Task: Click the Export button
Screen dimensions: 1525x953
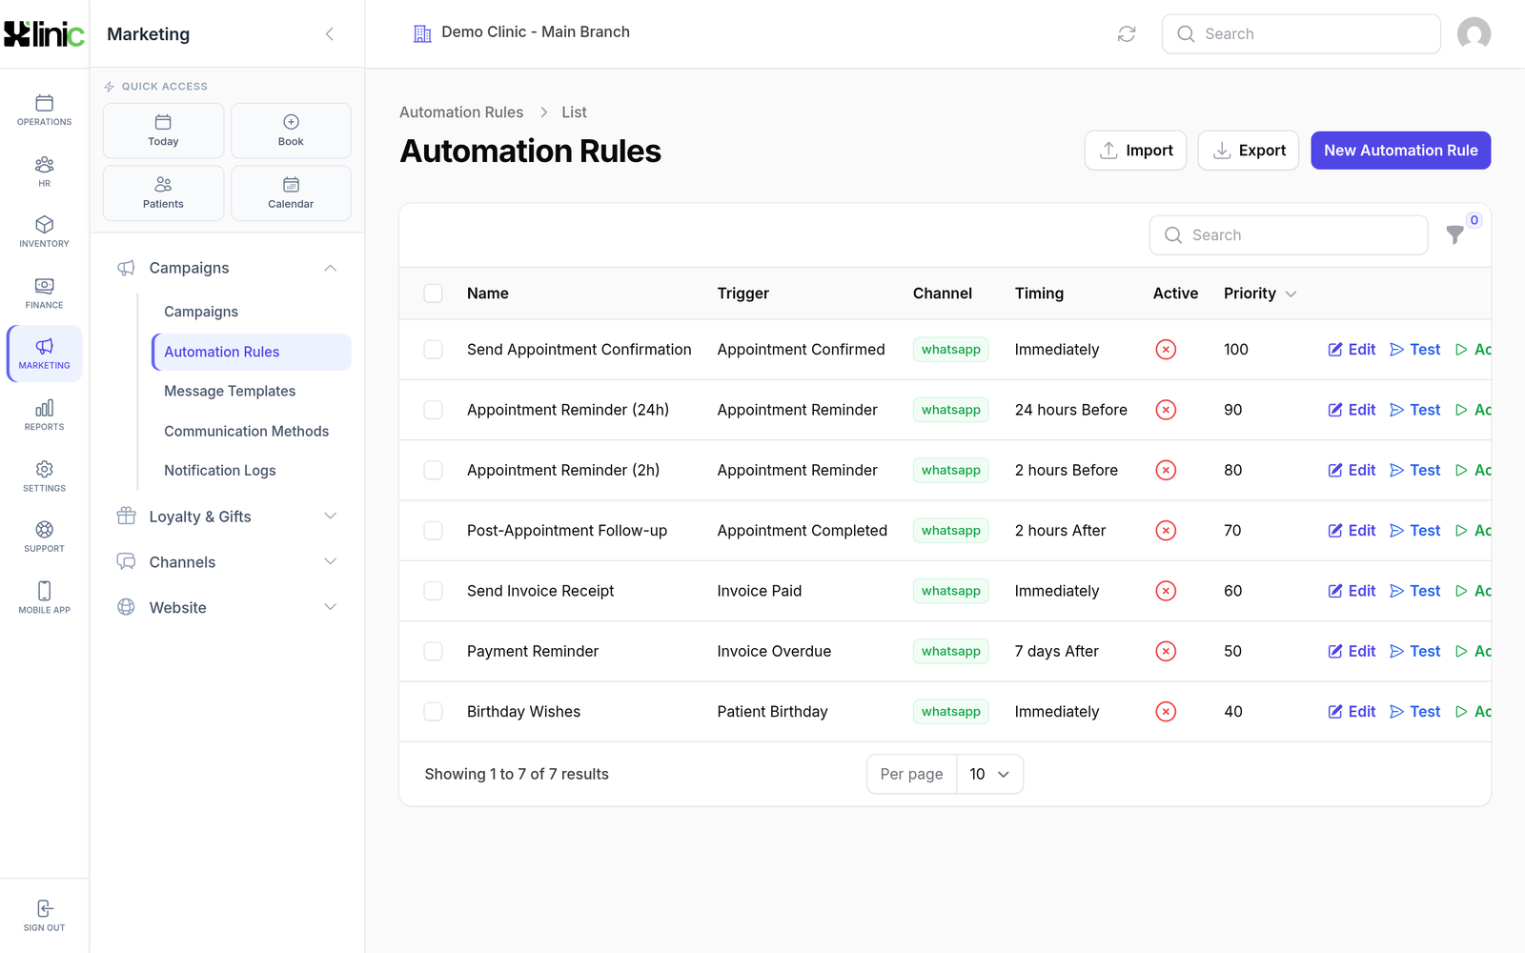Action: click(x=1248, y=151)
